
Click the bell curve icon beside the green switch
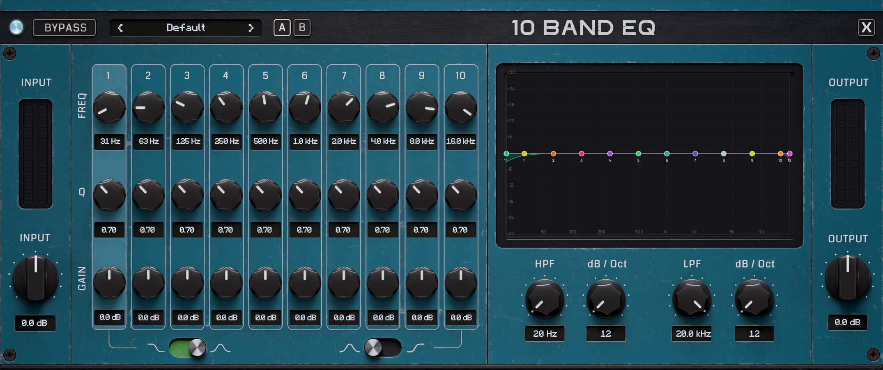221,348
